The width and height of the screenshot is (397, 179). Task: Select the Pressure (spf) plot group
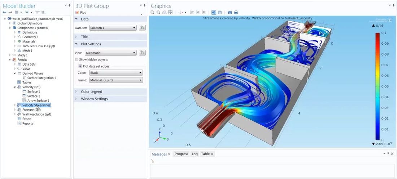(31, 110)
